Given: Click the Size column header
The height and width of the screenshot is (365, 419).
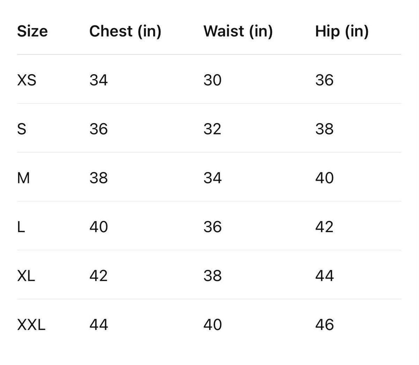Looking at the screenshot, I should [x=32, y=31].
